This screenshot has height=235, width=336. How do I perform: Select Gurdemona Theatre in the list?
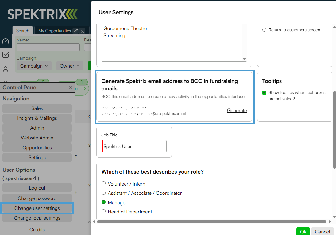click(x=125, y=29)
